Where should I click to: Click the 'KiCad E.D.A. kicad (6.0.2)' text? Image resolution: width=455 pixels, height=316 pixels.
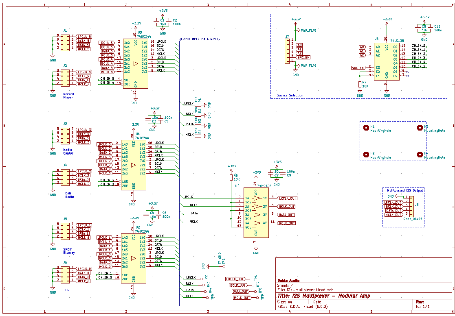click(x=302, y=306)
